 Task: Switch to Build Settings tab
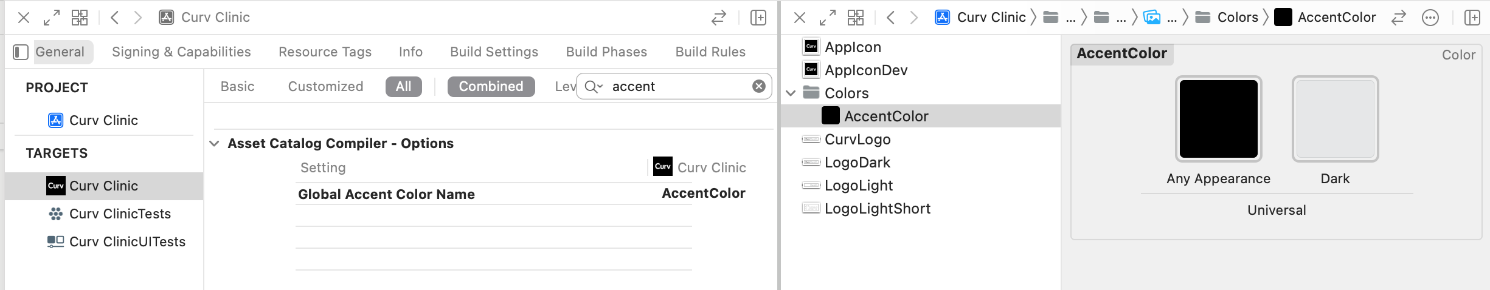click(x=494, y=52)
